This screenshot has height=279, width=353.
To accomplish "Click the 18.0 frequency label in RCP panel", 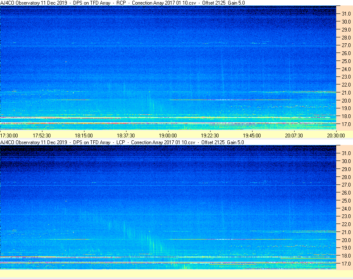I will coord(346,116).
